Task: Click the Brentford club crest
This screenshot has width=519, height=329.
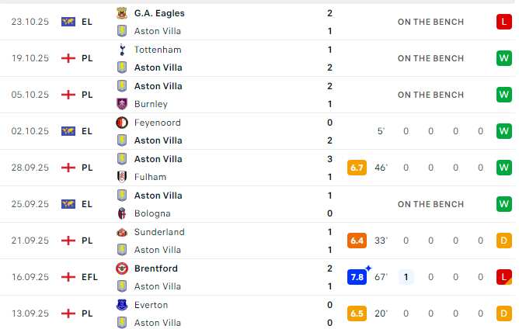Action: pyautogui.click(x=121, y=268)
